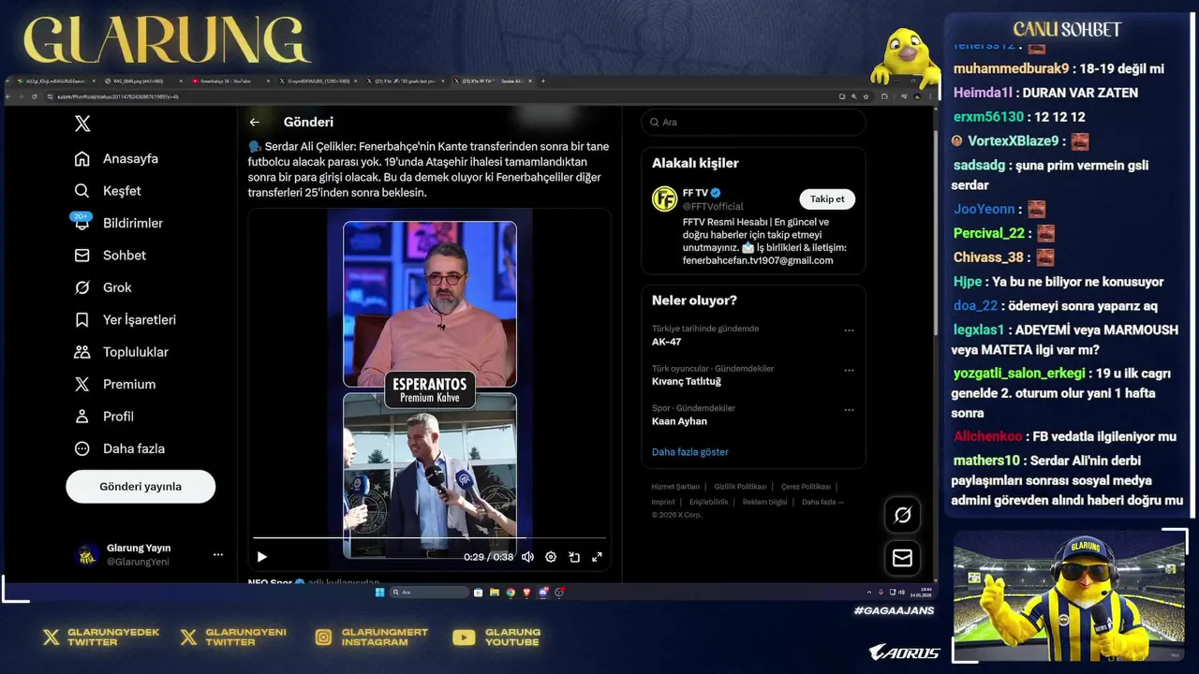Expand video to fullscreen
1199x674 pixels.
(x=597, y=557)
